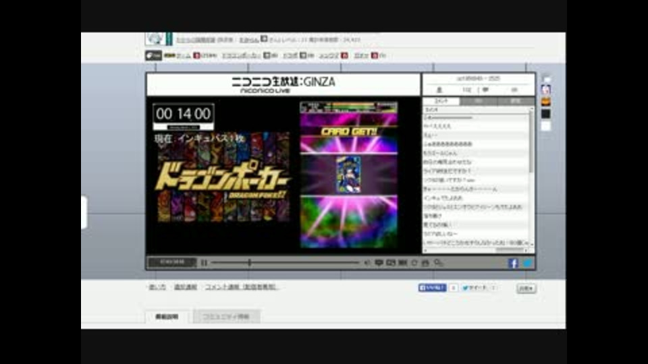648x364 pixels.
Task: Pause the live broadcast playback
Action: [x=204, y=262]
